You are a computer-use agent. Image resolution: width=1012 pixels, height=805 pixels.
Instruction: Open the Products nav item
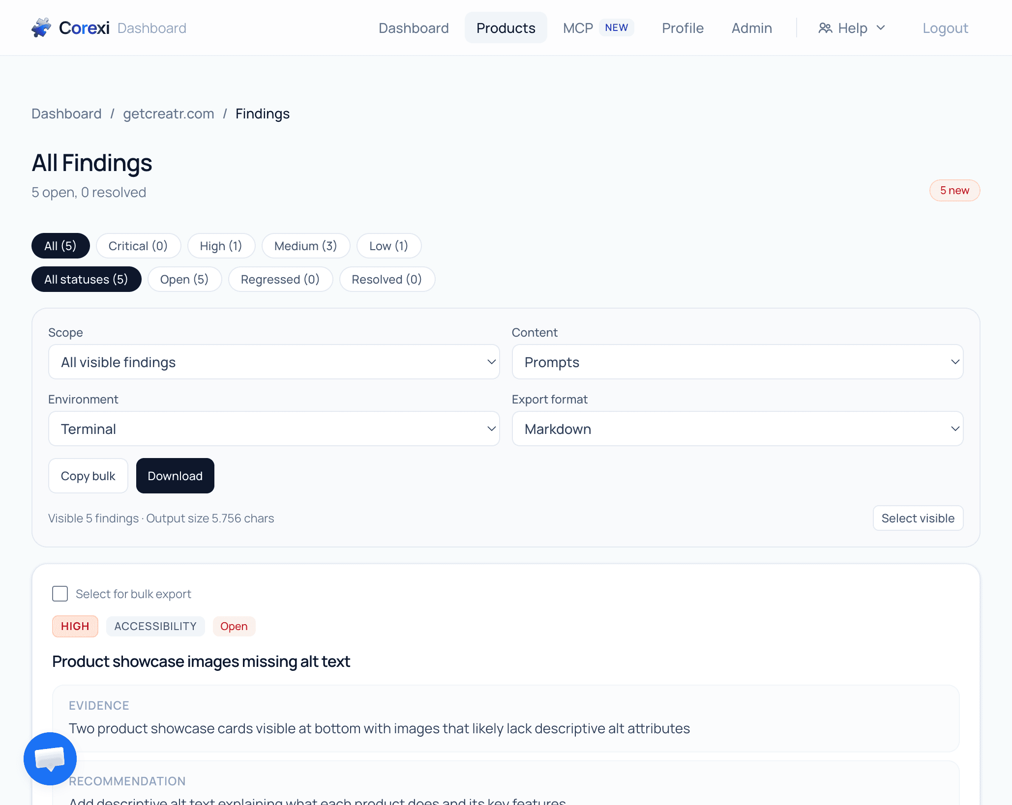point(506,28)
